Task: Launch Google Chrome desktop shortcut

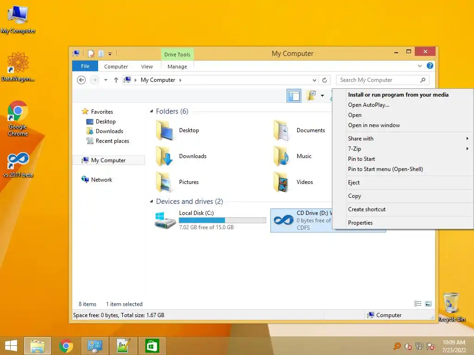Action: tap(18, 118)
